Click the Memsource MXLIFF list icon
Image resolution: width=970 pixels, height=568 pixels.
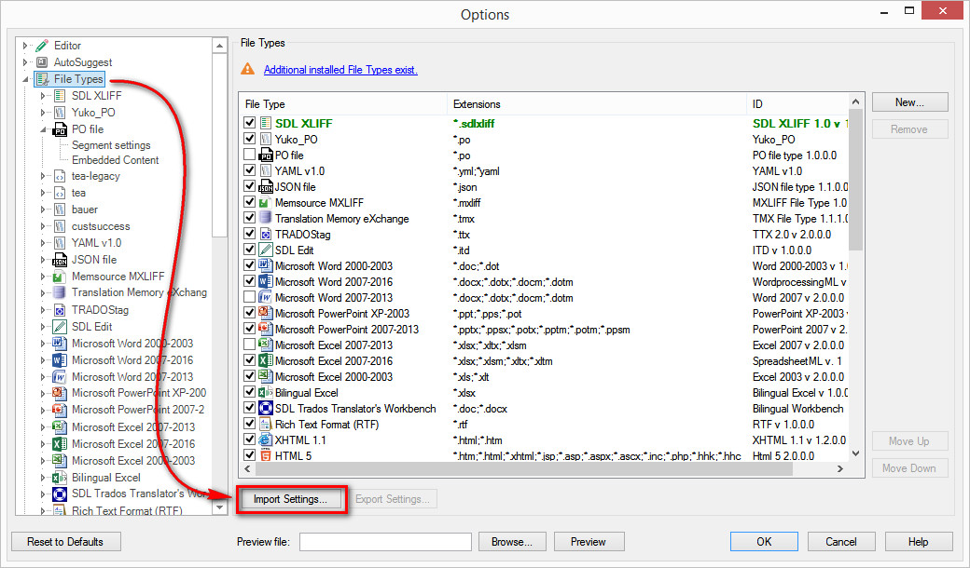(x=266, y=202)
